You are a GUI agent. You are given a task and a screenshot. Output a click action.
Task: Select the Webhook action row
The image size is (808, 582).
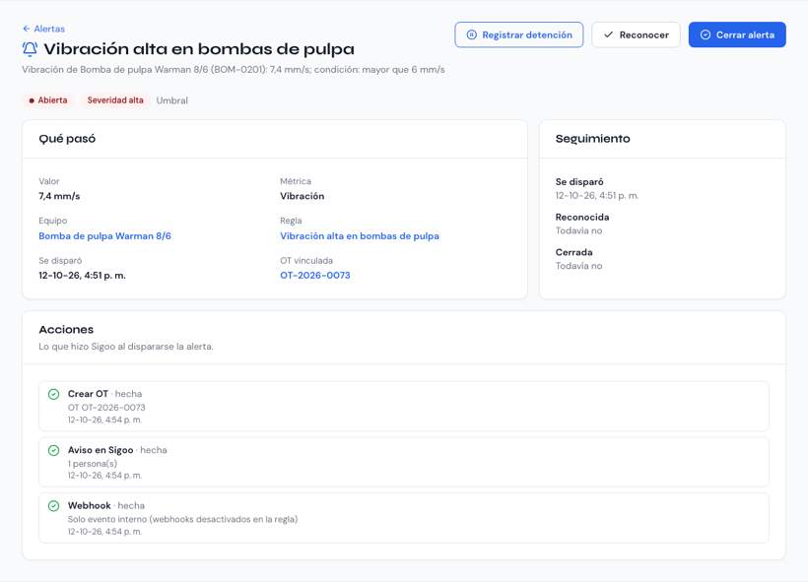tap(404, 518)
